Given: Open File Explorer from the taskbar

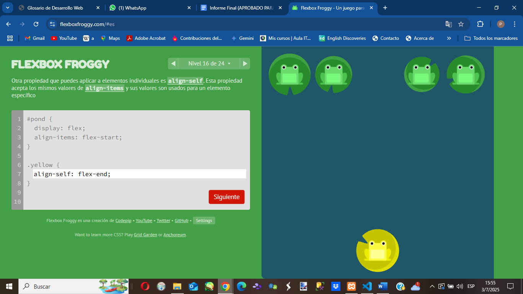Looking at the screenshot, I should coord(177,286).
